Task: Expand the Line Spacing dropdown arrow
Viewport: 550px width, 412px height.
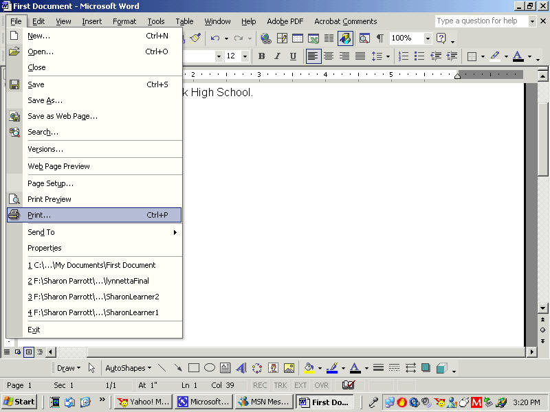Action: pos(388,56)
